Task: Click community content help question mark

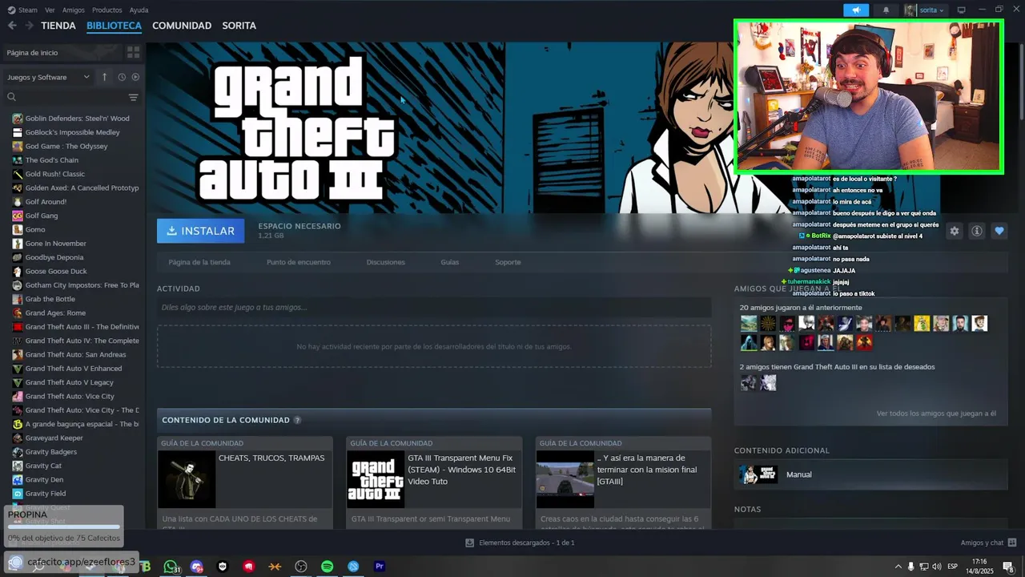Action: 297,420
